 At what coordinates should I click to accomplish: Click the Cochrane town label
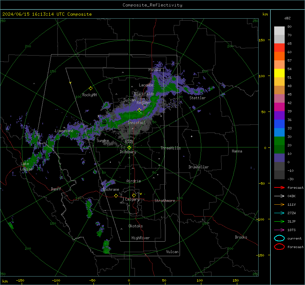tap(111, 189)
